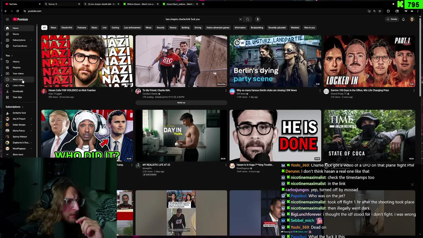Click the browser back arrow

[6, 11]
